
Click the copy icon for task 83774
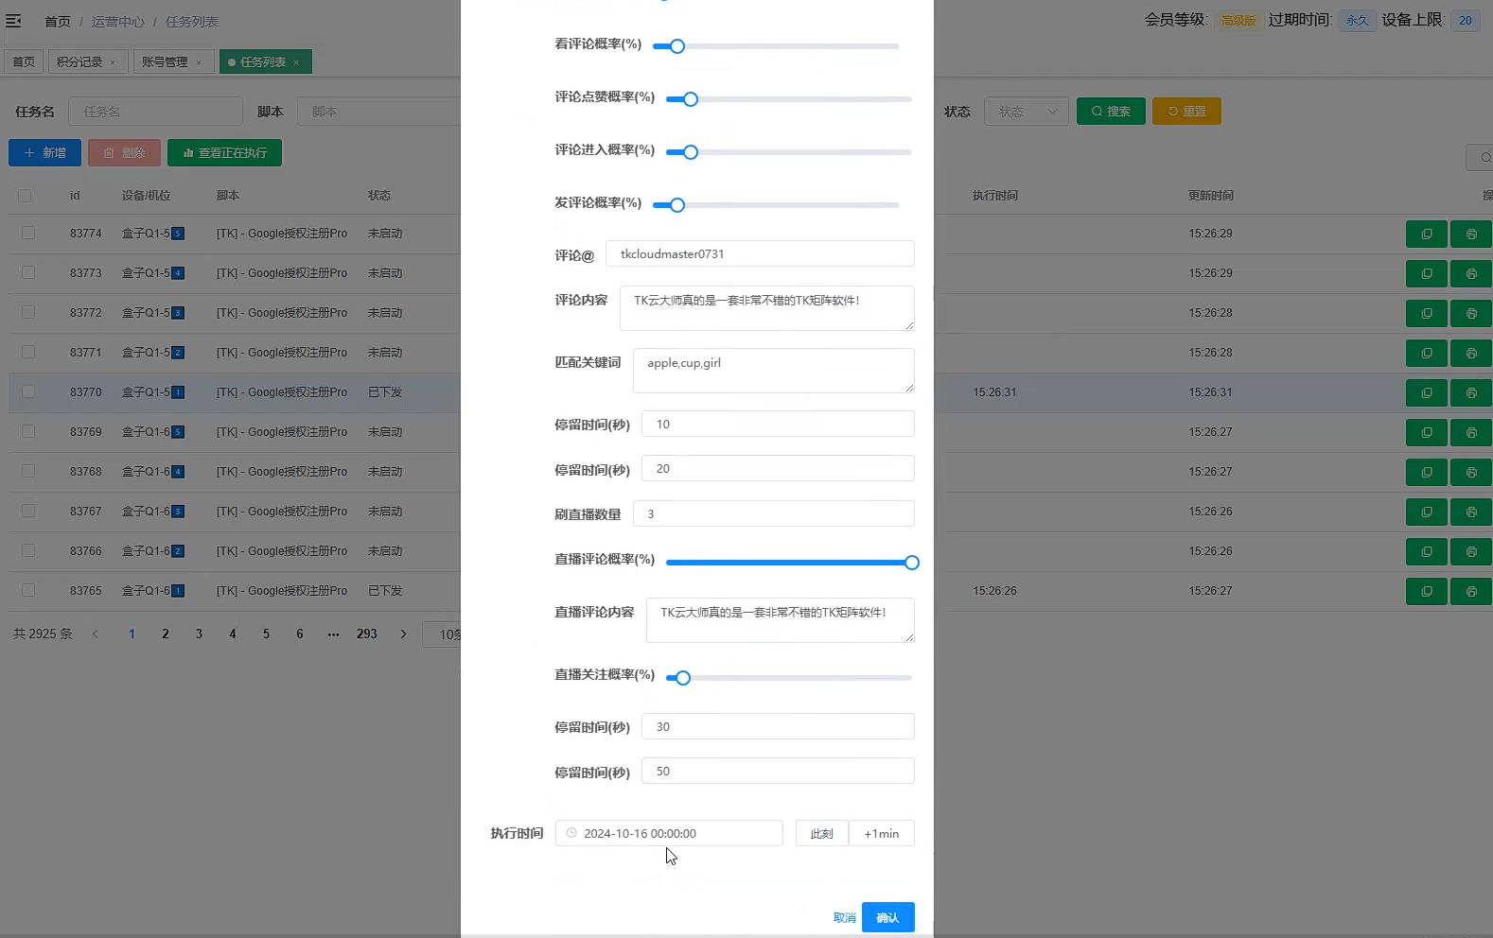click(1426, 234)
